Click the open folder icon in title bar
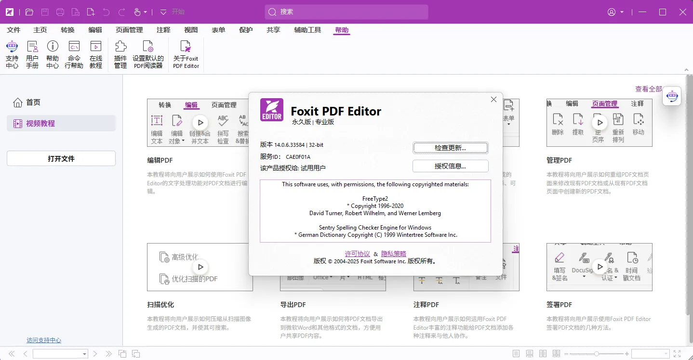 pos(29,12)
